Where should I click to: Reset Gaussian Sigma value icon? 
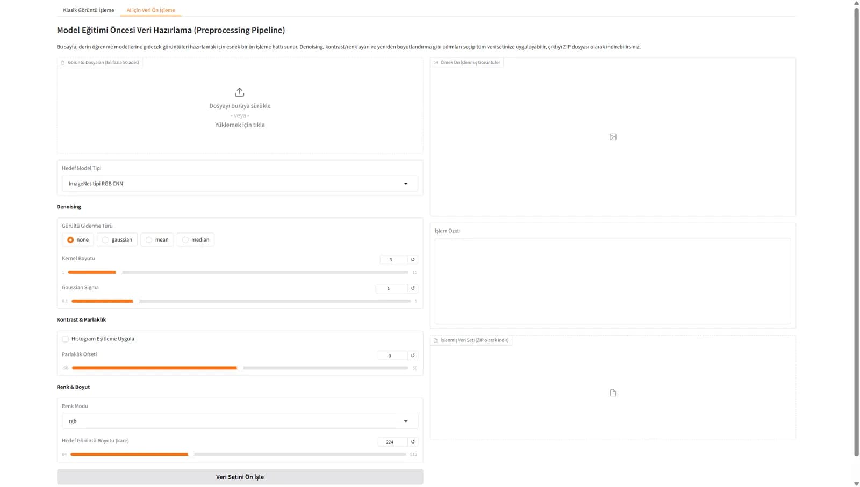coord(413,288)
